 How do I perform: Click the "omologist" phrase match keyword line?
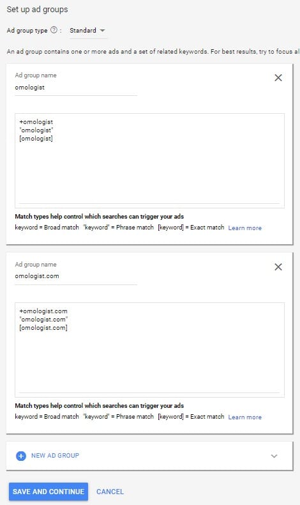click(x=36, y=130)
